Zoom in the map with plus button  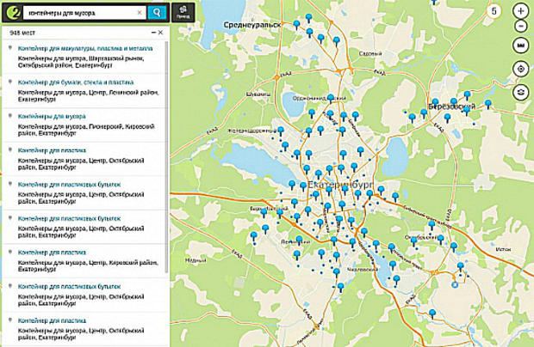[521, 11]
